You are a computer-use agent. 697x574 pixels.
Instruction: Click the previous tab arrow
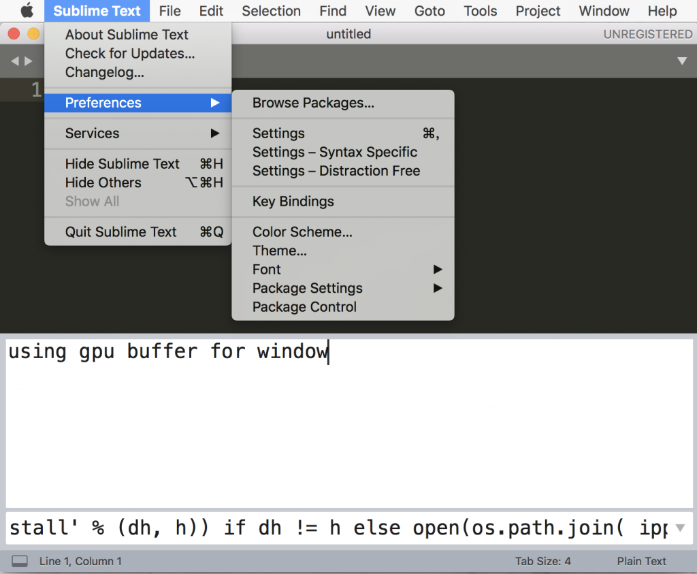point(15,61)
